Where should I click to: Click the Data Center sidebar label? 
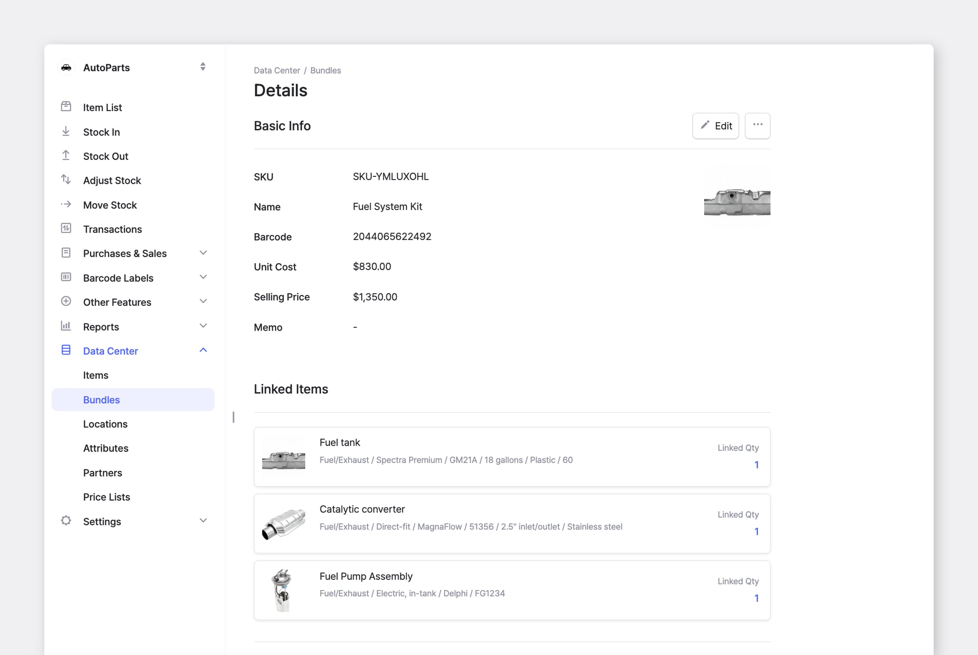pos(111,351)
